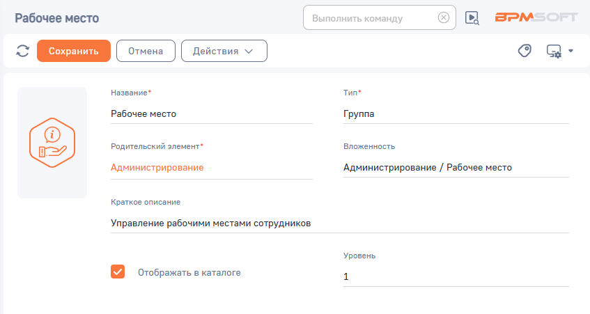
Task: Open the Тип field with Группа
Action: pyautogui.click(x=456, y=114)
